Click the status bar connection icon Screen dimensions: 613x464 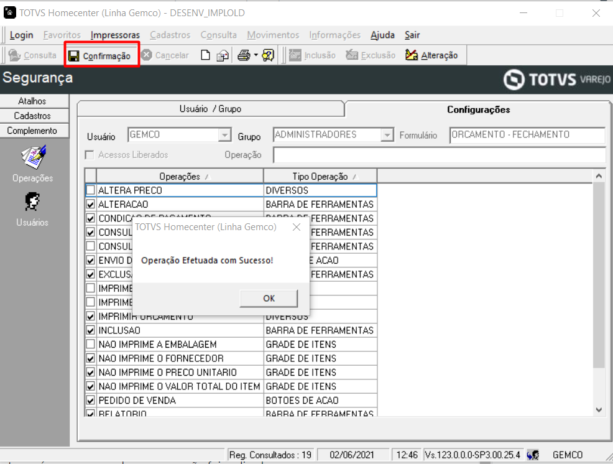tap(532, 455)
